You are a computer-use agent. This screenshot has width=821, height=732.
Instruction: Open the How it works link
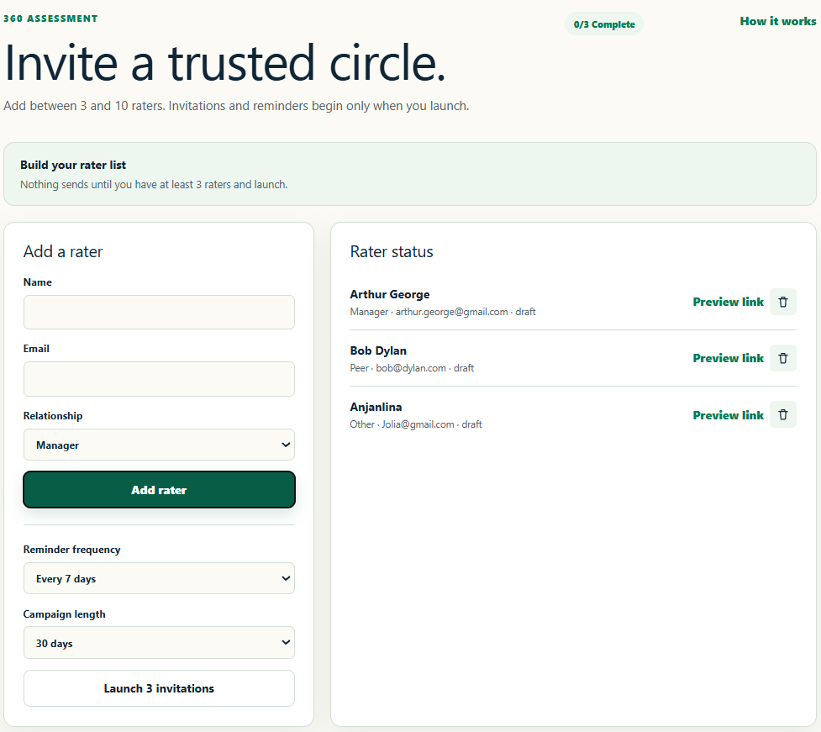(x=777, y=22)
